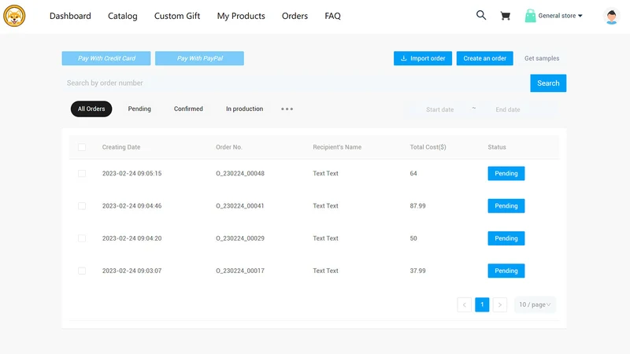This screenshot has height=354, width=630.
Task: Click the green store bag icon
Action: (x=530, y=16)
